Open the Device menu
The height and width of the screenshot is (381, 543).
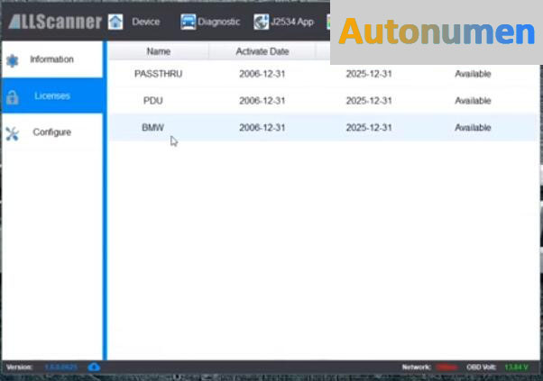[146, 22]
